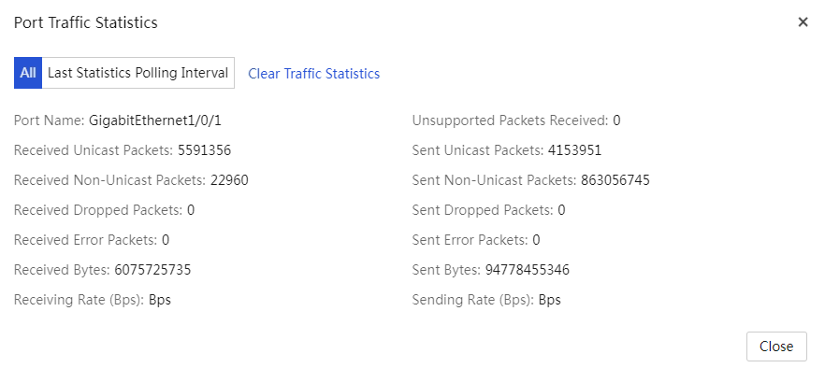
Task: Click the Received Error Packets label
Action: (x=86, y=241)
